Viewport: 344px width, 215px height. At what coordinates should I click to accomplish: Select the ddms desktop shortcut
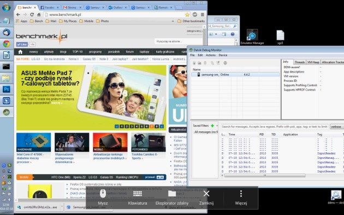pos(336,197)
